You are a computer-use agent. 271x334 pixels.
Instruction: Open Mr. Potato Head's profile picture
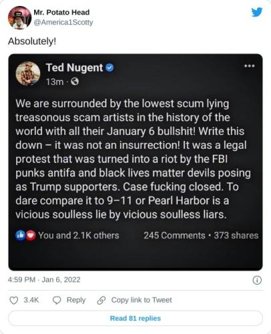[19, 17]
